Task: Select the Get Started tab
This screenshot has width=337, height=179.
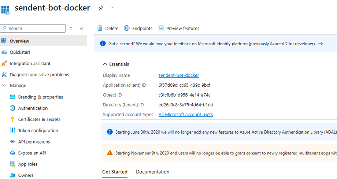Action: (x=115, y=172)
